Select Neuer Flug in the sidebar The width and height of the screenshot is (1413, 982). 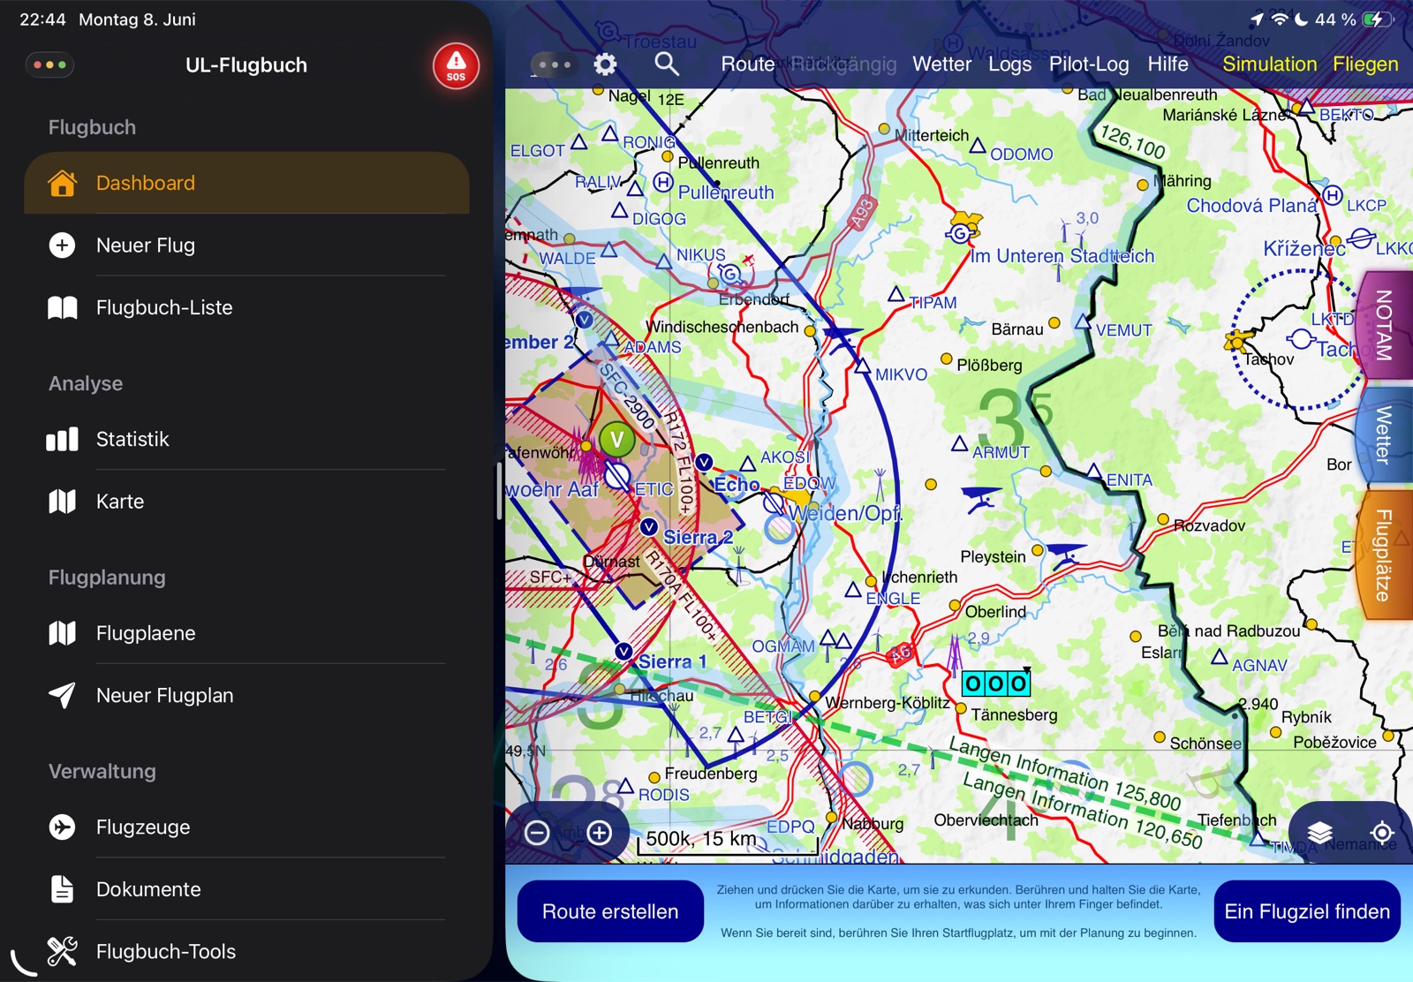click(x=246, y=245)
